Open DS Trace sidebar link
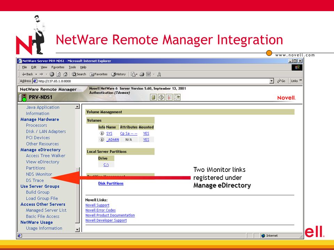Screen dimensions: 334x250 coord(35,180)
